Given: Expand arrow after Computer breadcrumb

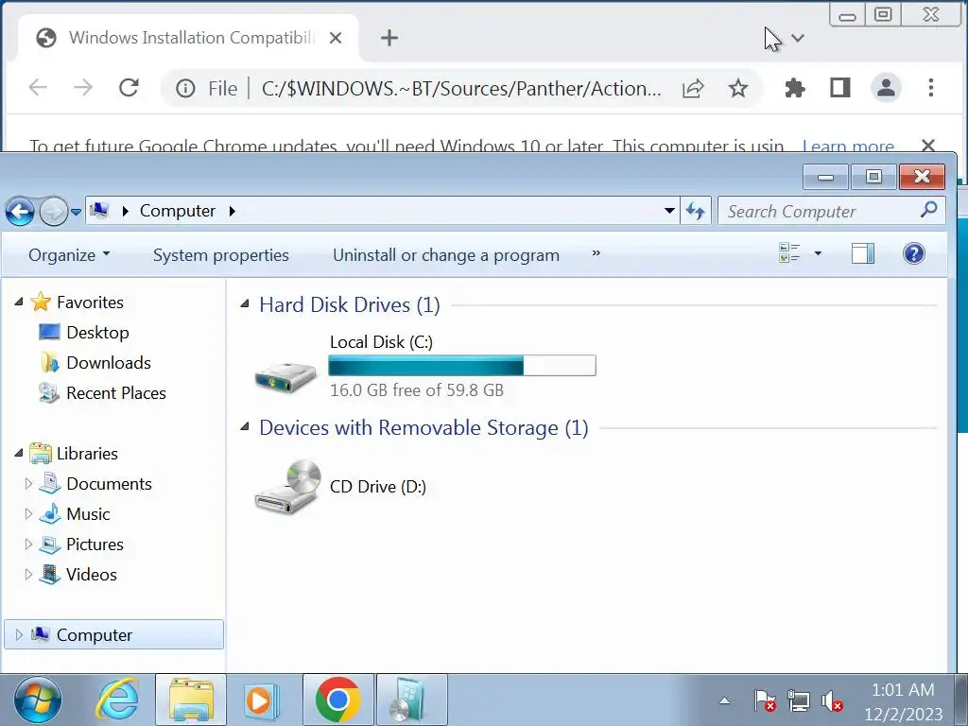Looking at the screenshot, I should coord(233,211).
